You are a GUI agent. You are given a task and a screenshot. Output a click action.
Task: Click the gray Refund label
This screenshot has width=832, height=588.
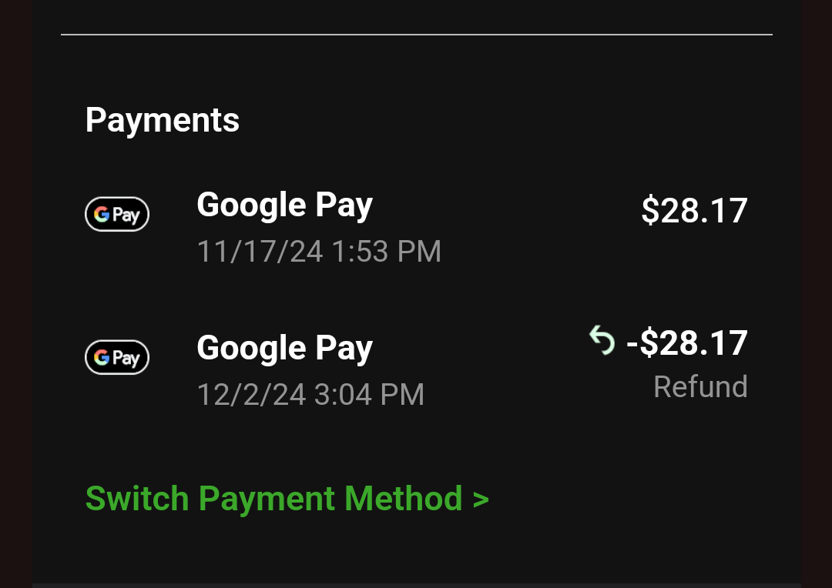pyautogui.click(x=700, y=386)
